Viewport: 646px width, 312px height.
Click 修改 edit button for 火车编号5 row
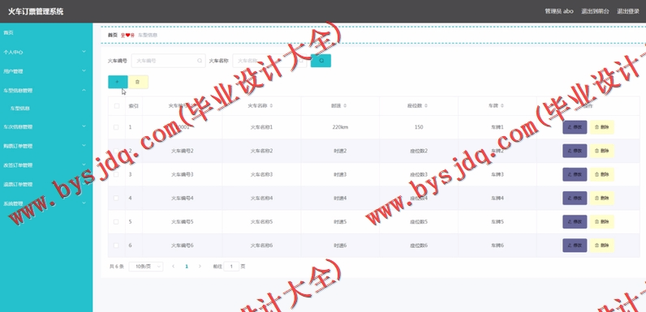[575, 222]
